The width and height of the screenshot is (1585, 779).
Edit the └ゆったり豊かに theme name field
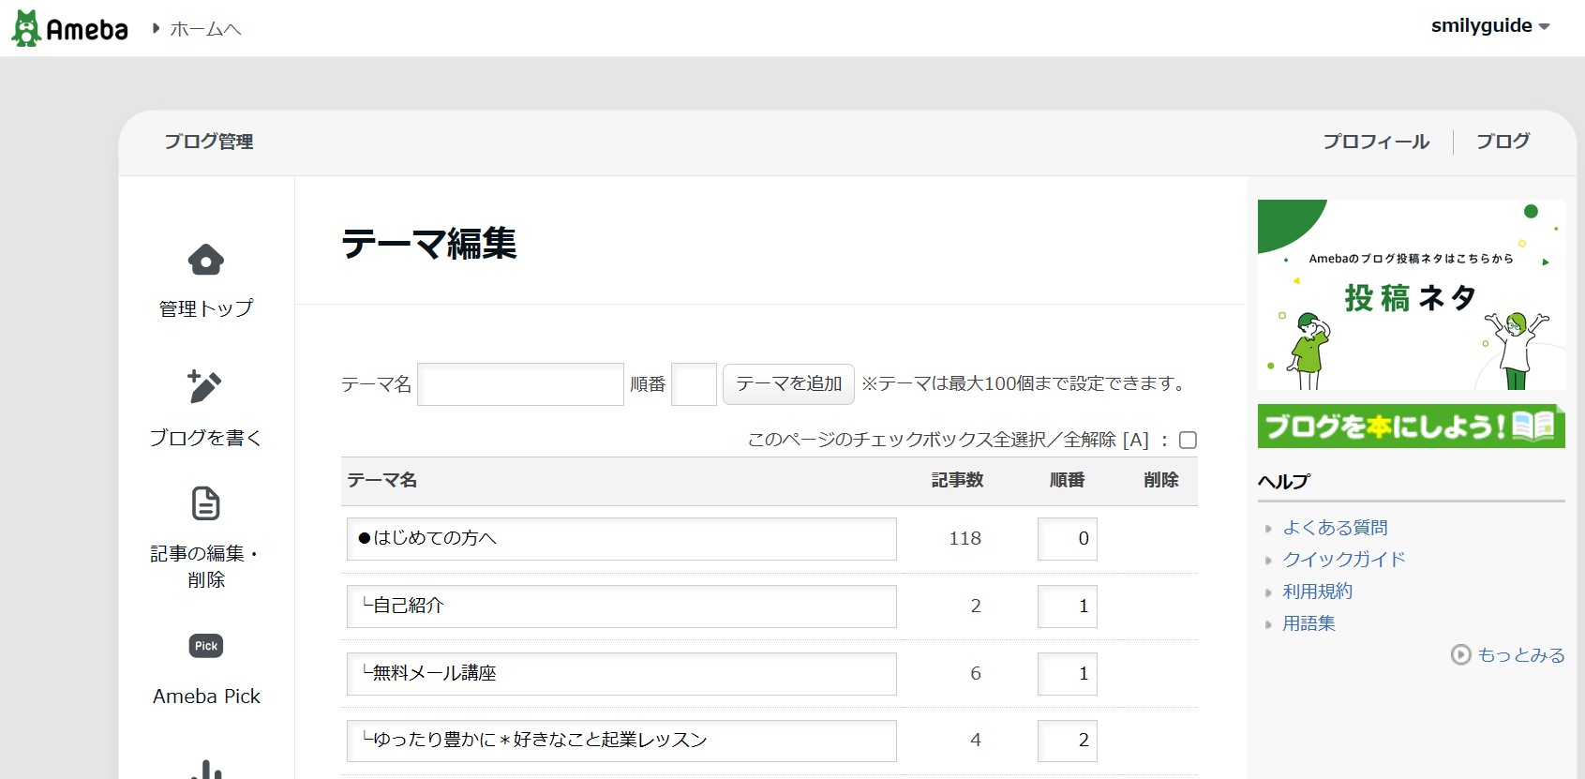(621, 741)
